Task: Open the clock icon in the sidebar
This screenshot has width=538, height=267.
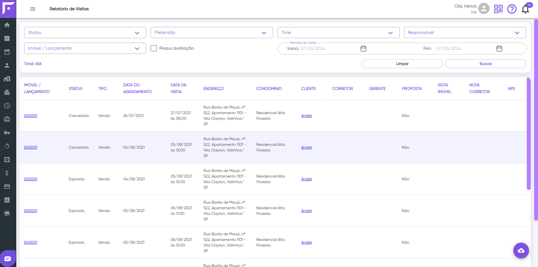Action: [x=7, y=106]
